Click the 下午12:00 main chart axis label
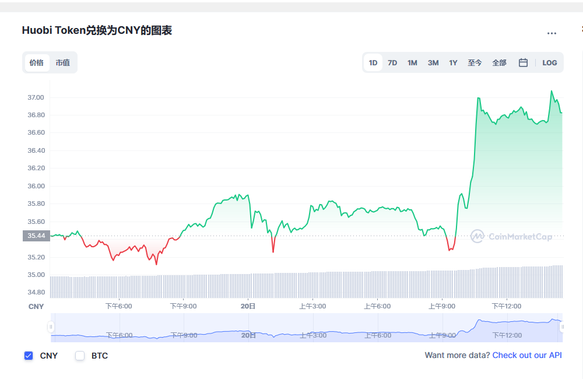583x379 pixels. pyautogui.click(x=507, y=306)
